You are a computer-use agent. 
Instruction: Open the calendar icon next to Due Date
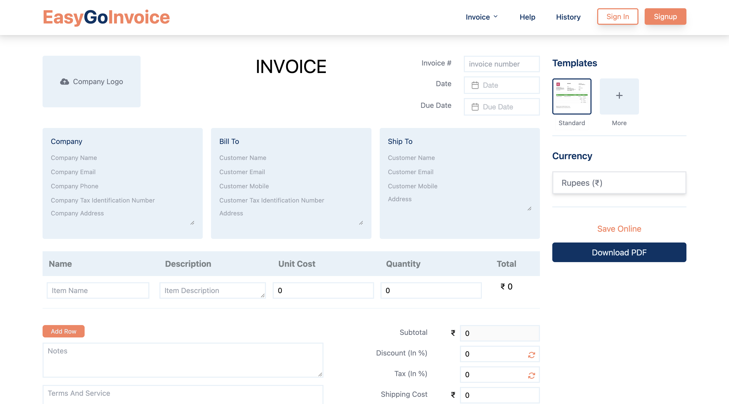pos(475,107)
